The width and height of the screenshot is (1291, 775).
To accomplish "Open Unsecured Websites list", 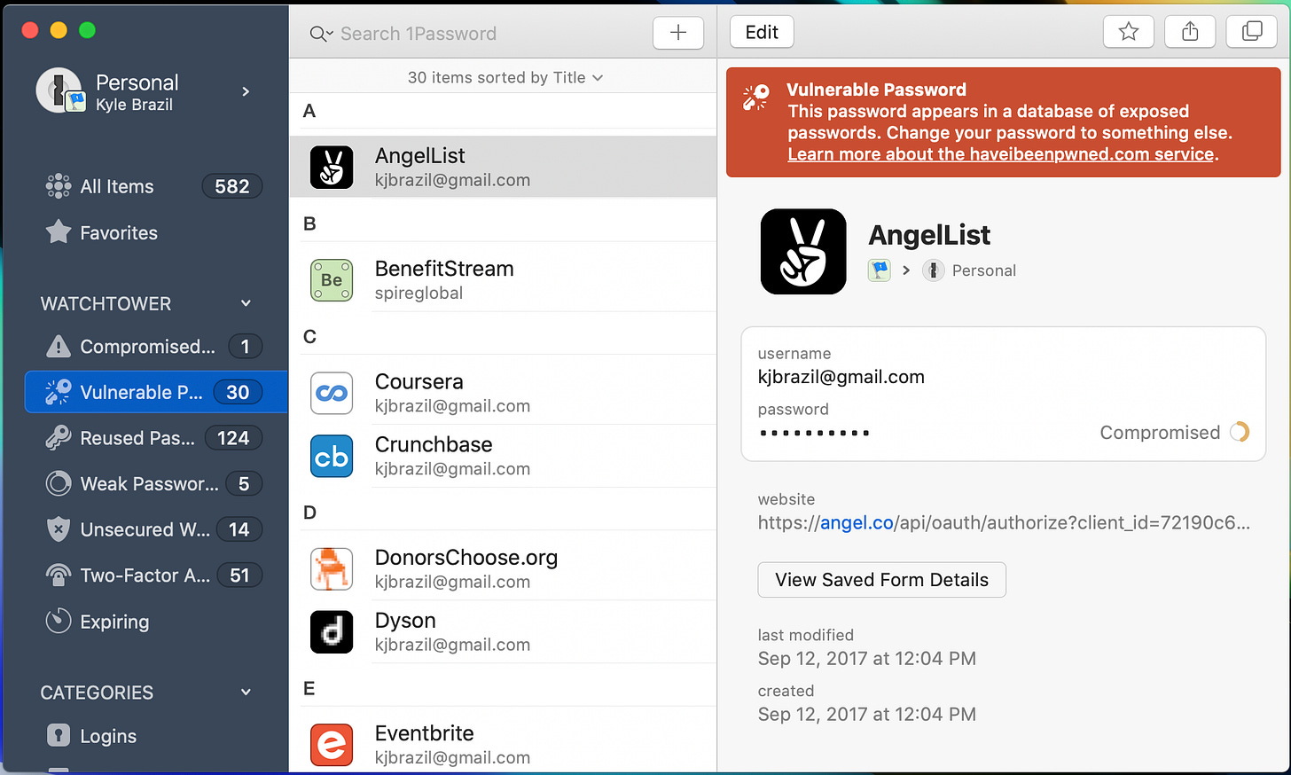I will click(x=153, y=529).
